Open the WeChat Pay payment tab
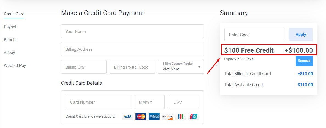 [x=15, y=65]
